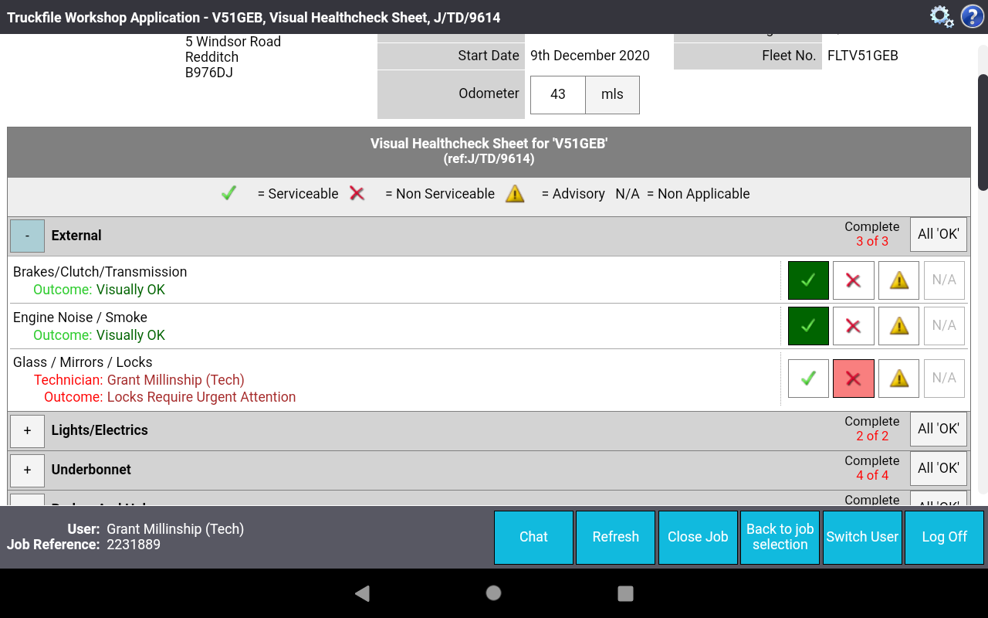This screenshot has height=618, width=988.
Task: Tap the Android recent apps icon
Action: (x=626, y=593)
